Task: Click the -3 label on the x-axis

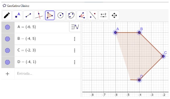Action: pos(152,95)
